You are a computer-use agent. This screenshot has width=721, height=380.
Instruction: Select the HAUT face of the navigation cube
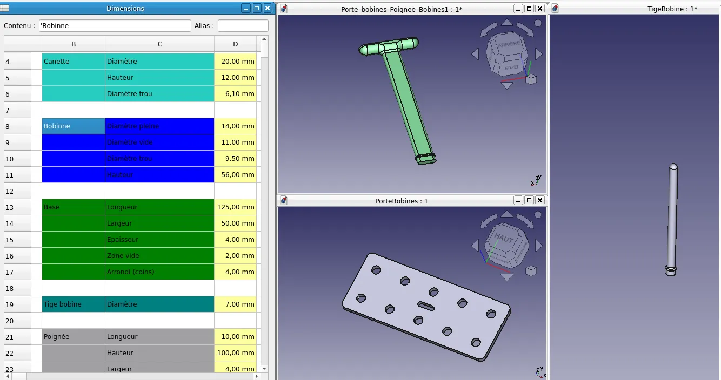click(505, 239)
